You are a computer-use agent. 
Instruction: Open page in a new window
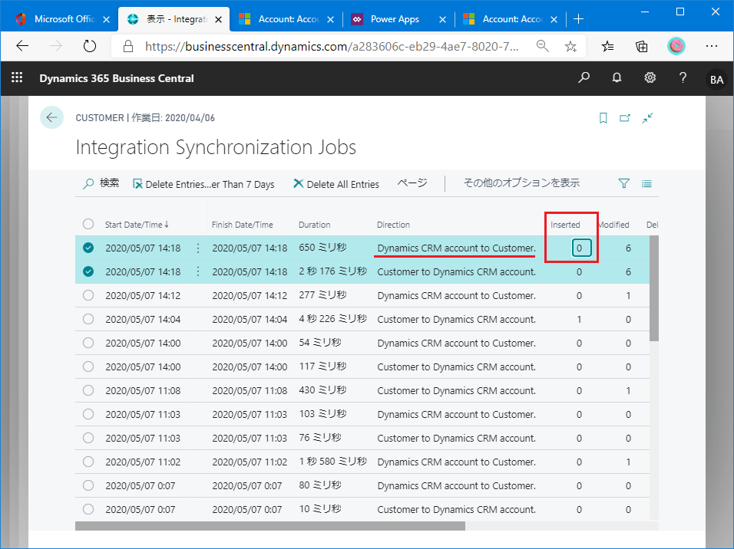tap(625, 118)
